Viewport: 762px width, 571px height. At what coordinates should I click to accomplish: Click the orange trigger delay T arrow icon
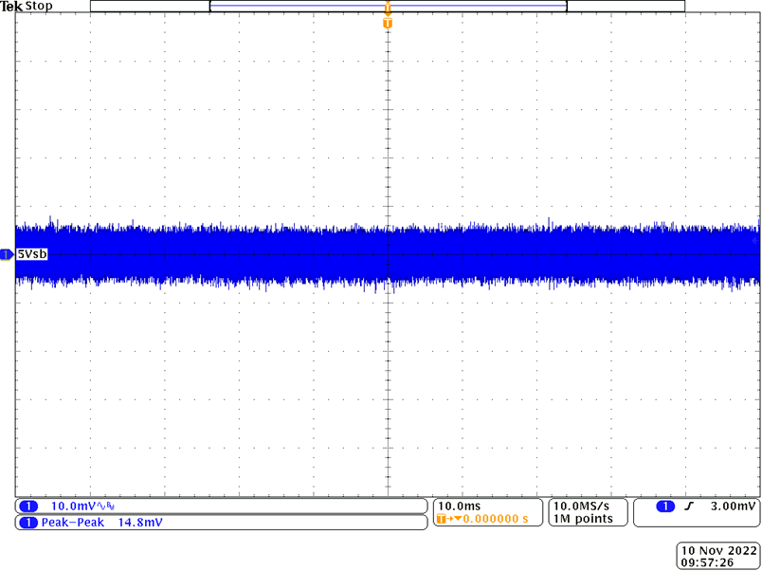(445, 520)
